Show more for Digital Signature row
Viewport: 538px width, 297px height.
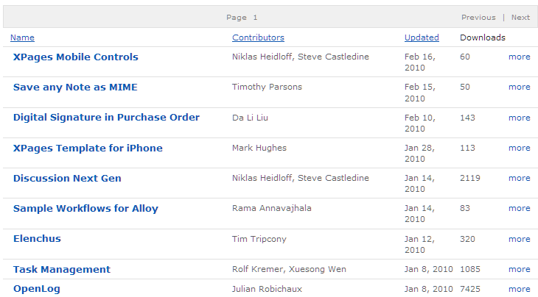pos(519,118)
